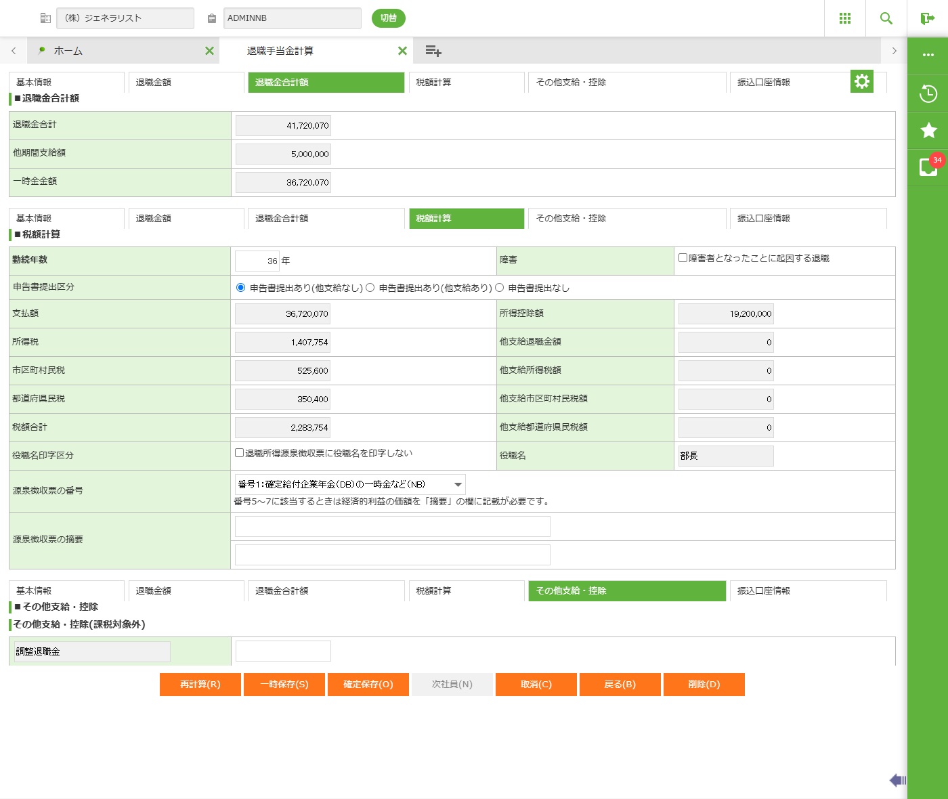Open the apps grid menu icon
Screen dimensions: 948x799
844,18
